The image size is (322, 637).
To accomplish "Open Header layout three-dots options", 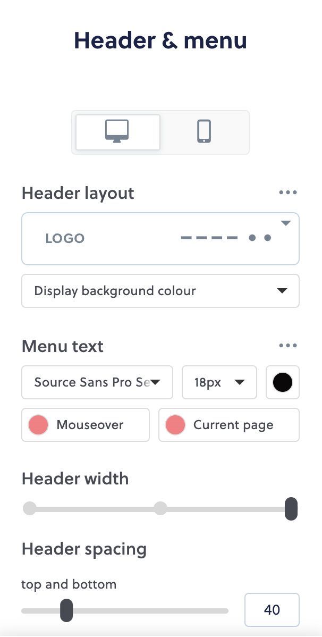I will click(x=288, y=192).
